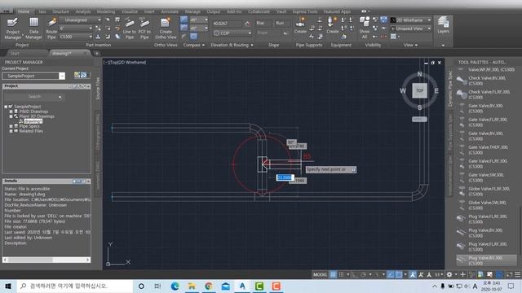The width and height of the screenshot is (522, 293).
Task: Switch to the Analysis ribbon tab
Action: [83, 11]
